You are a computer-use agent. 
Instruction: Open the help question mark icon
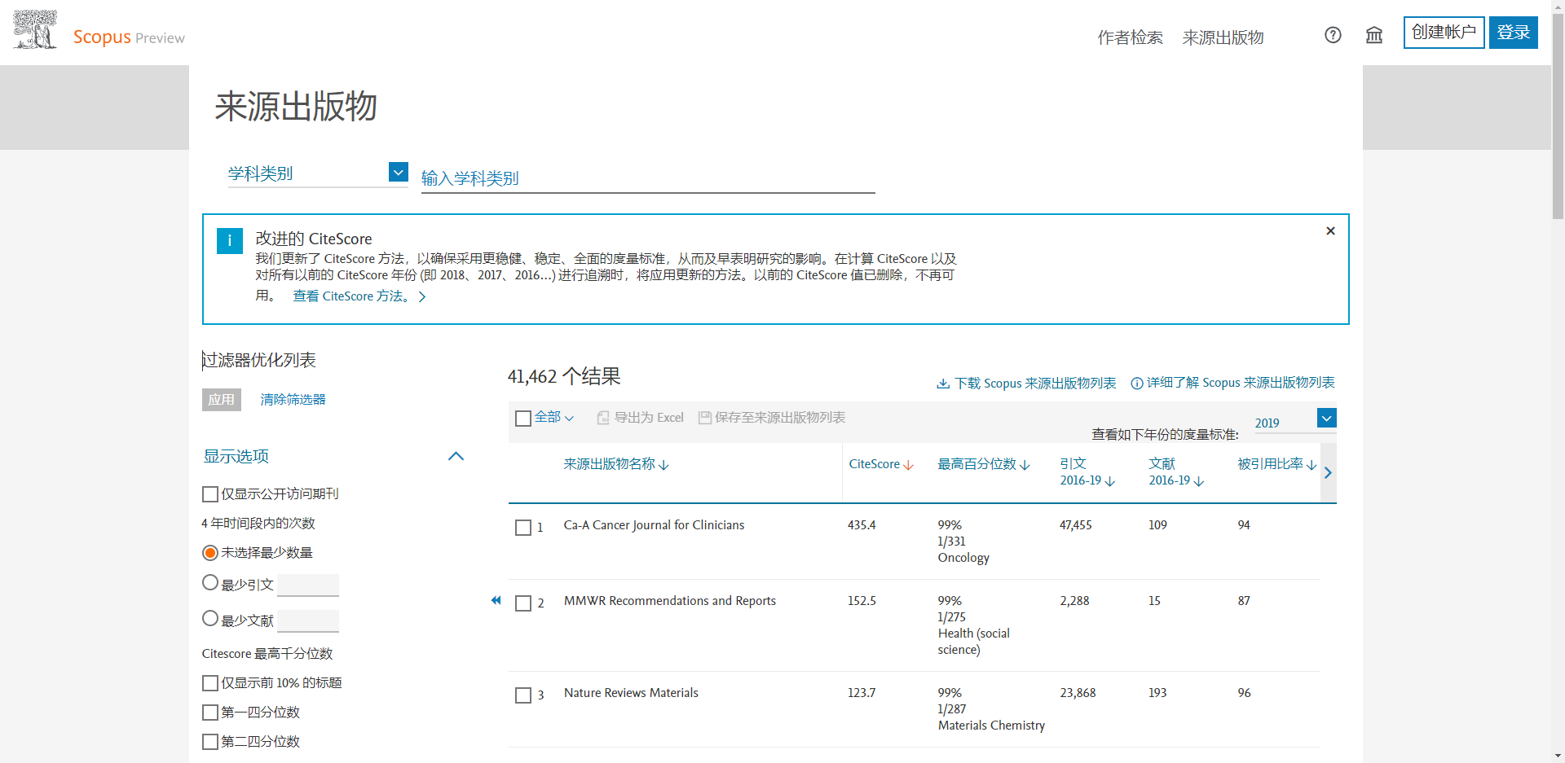(1333, 35)
